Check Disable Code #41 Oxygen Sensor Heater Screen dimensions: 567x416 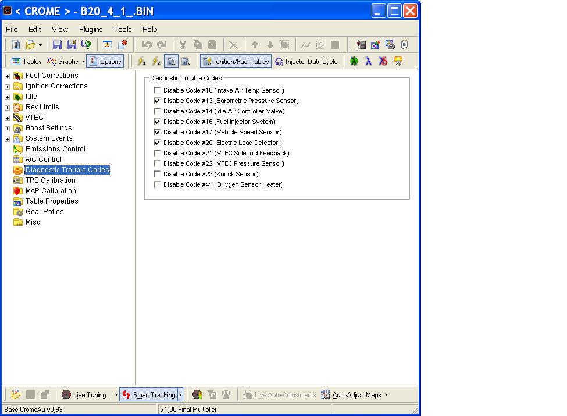click(157, 184)
